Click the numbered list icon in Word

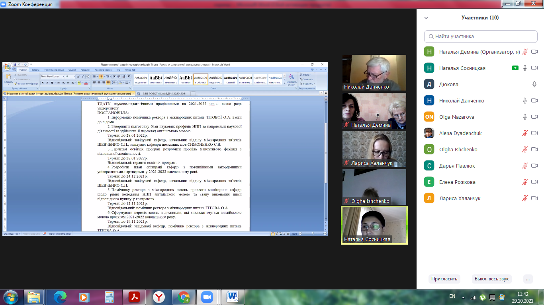[x=101, y=76]
